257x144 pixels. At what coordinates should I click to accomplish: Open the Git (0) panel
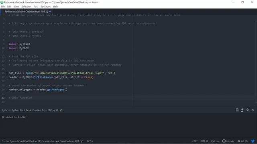coord(243,141)
